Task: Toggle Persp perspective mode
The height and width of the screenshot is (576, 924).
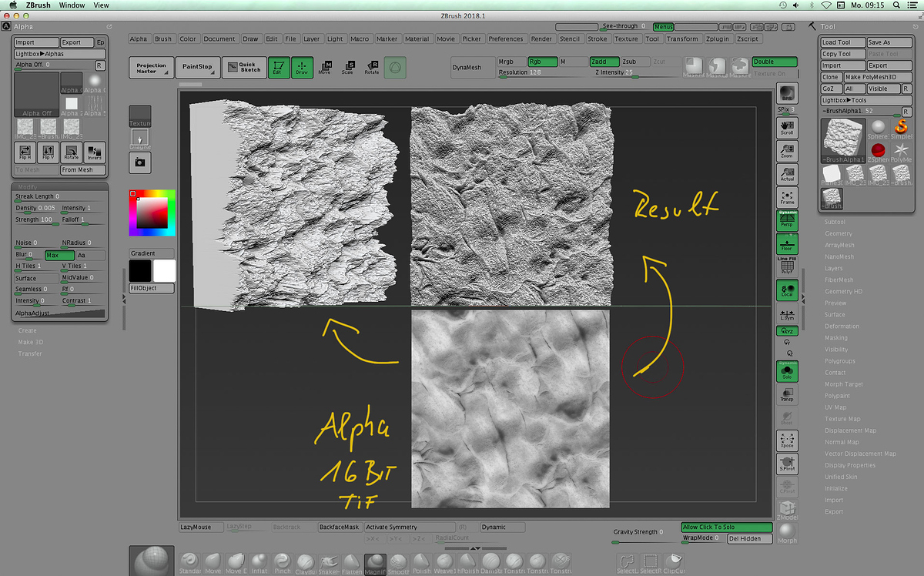Action: click(787, 221)
